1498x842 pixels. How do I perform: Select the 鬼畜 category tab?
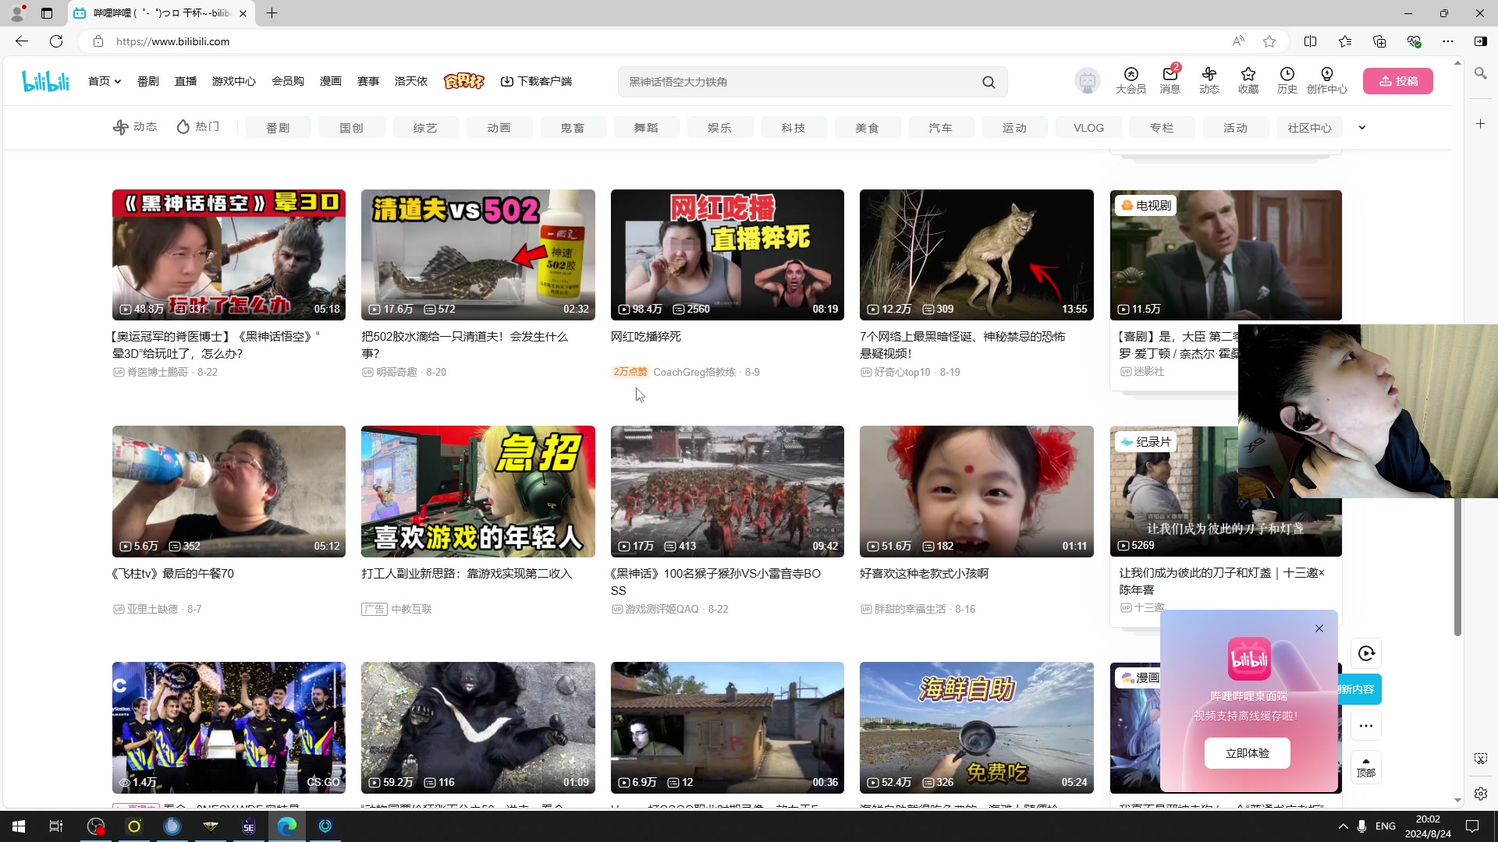pos(573,128)
